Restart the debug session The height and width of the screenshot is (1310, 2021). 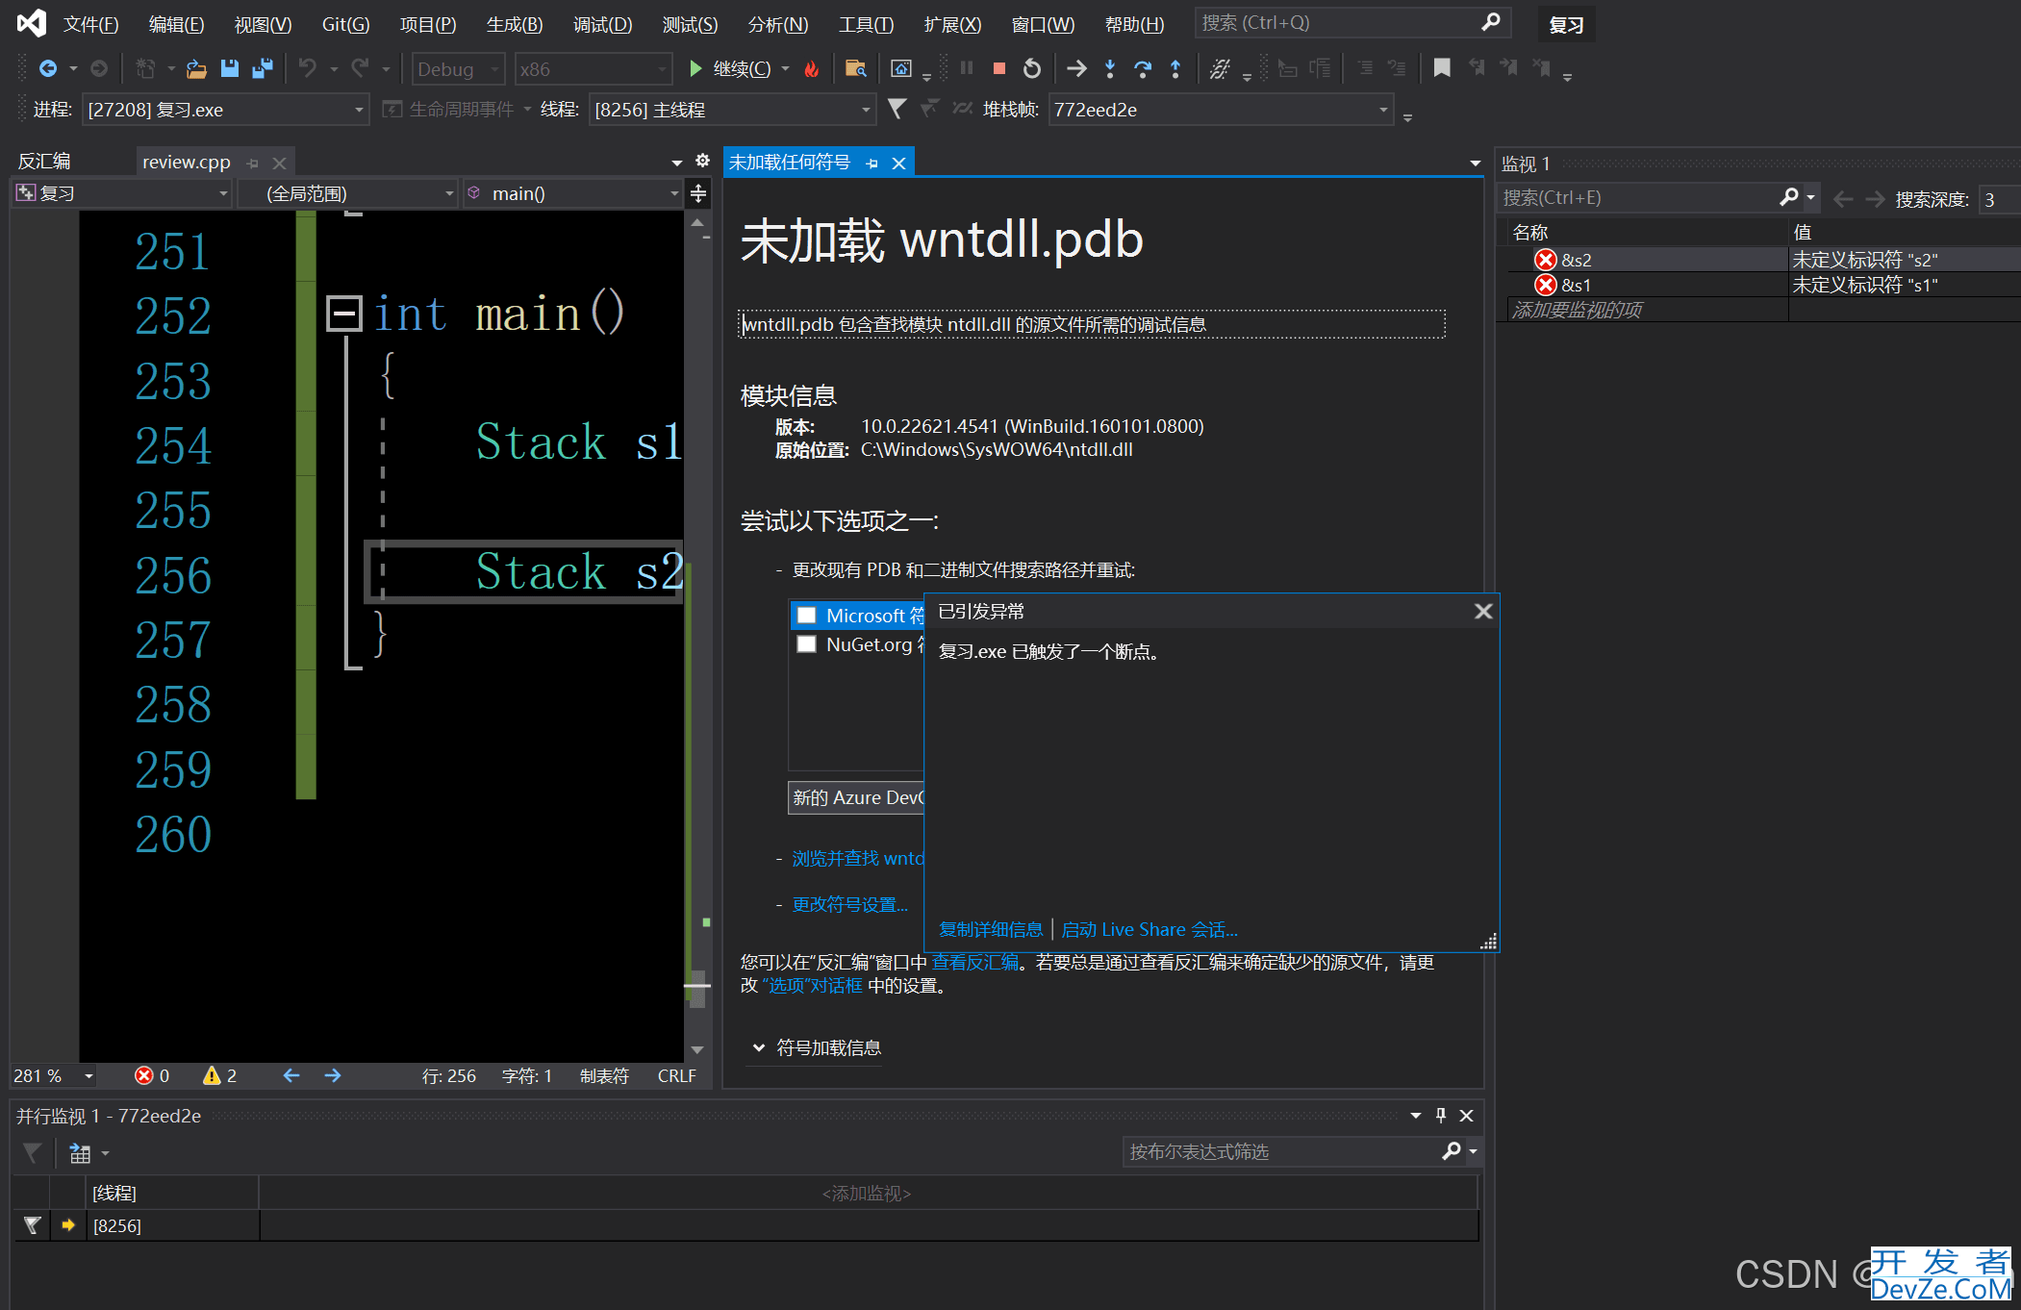click(1032, 68)
